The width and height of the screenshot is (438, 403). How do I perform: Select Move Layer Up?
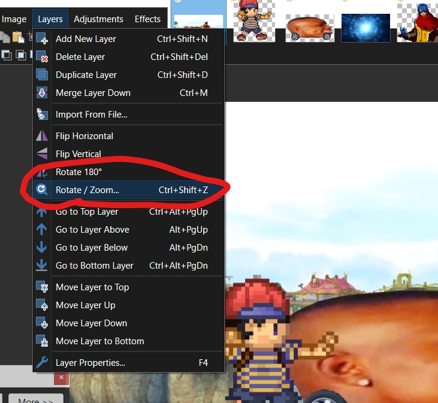pyautogui.click(x=128, y=305)
